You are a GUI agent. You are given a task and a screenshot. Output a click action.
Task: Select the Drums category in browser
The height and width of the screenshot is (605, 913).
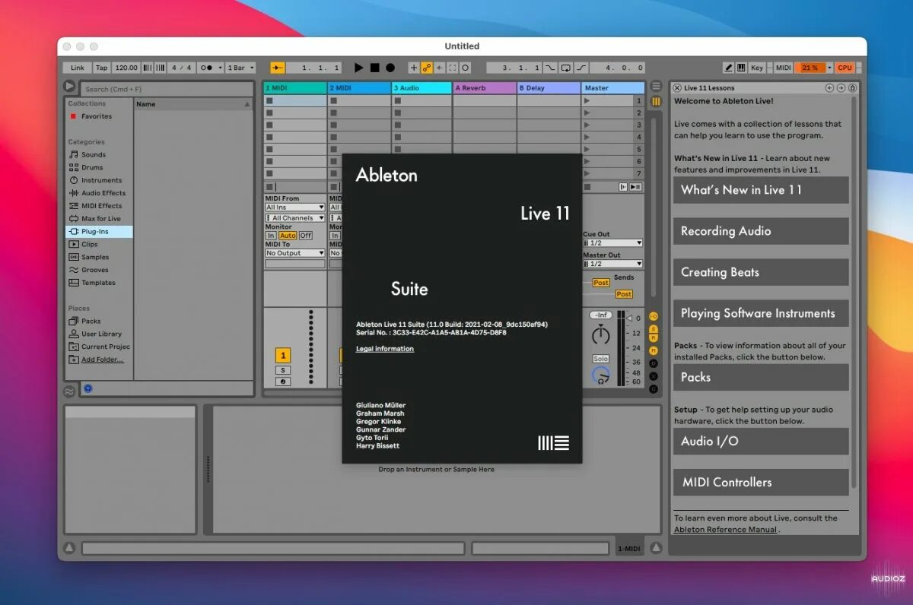[92, 168]
